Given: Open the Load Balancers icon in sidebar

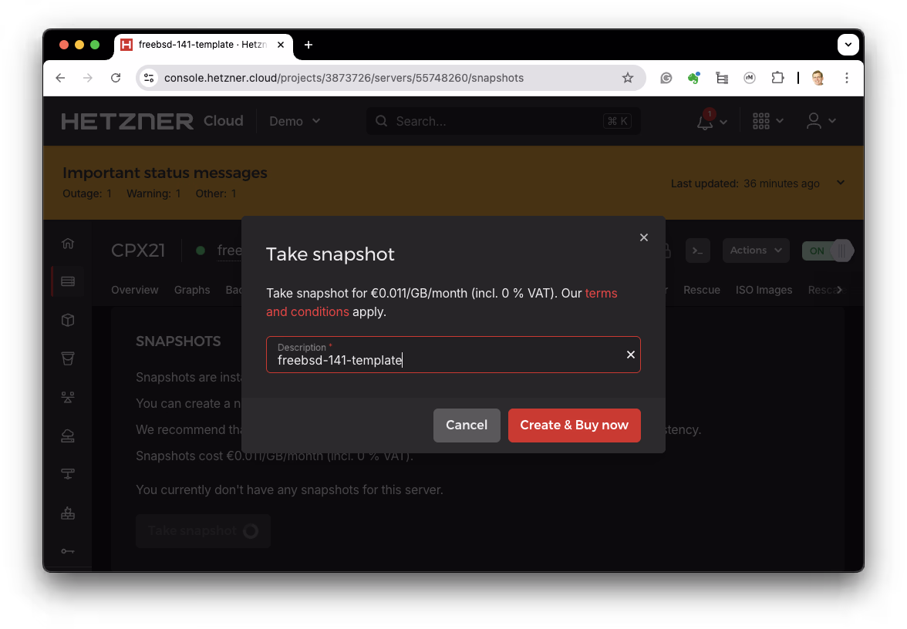Looking at the screenshot, I should 68,397.
